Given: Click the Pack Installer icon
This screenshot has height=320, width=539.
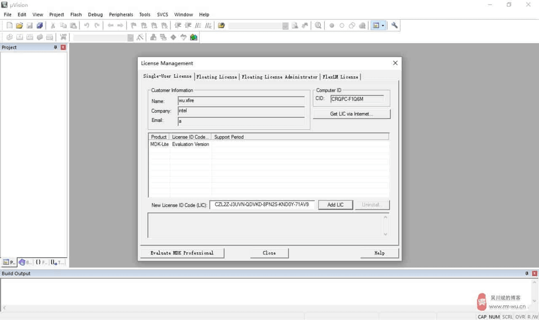Looking at the screenshot, I should tap(194, 37).
